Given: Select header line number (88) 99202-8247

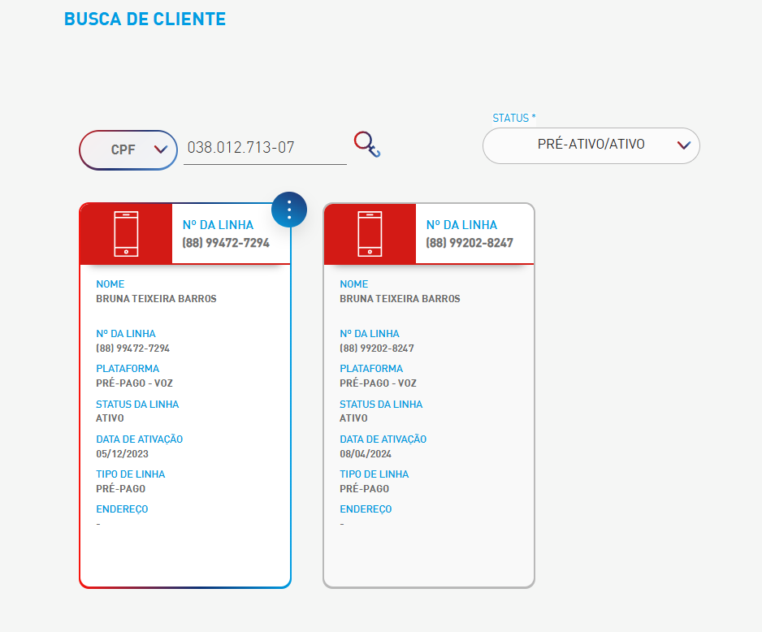Looking at the screenshot, I should tap(470, 243).
